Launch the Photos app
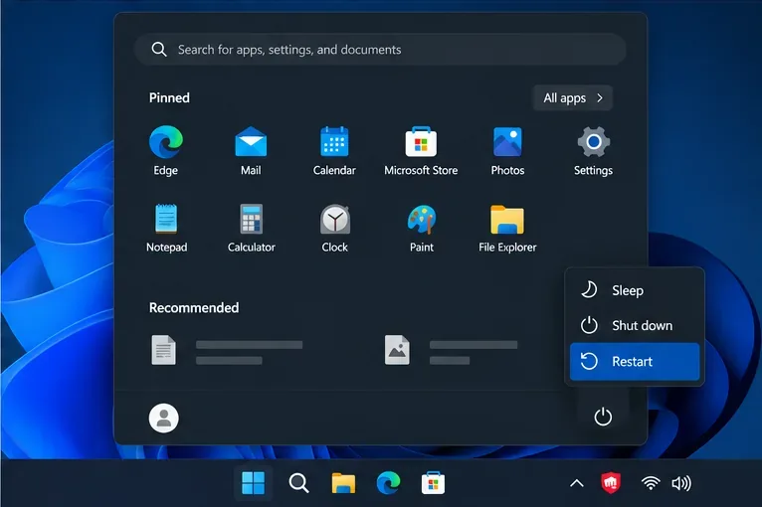The height and width of the screenshot is (507, 762). 507,151
